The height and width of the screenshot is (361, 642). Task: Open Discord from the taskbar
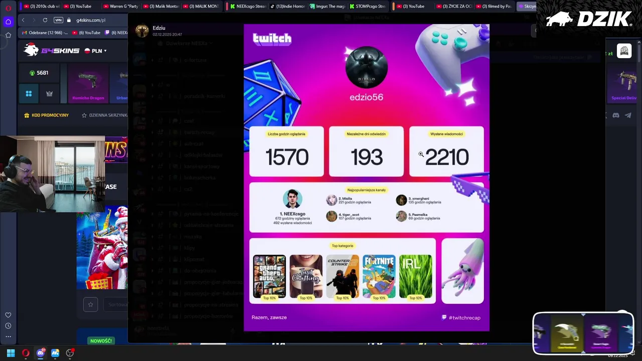pyautogui.click(x=41, y=353)
